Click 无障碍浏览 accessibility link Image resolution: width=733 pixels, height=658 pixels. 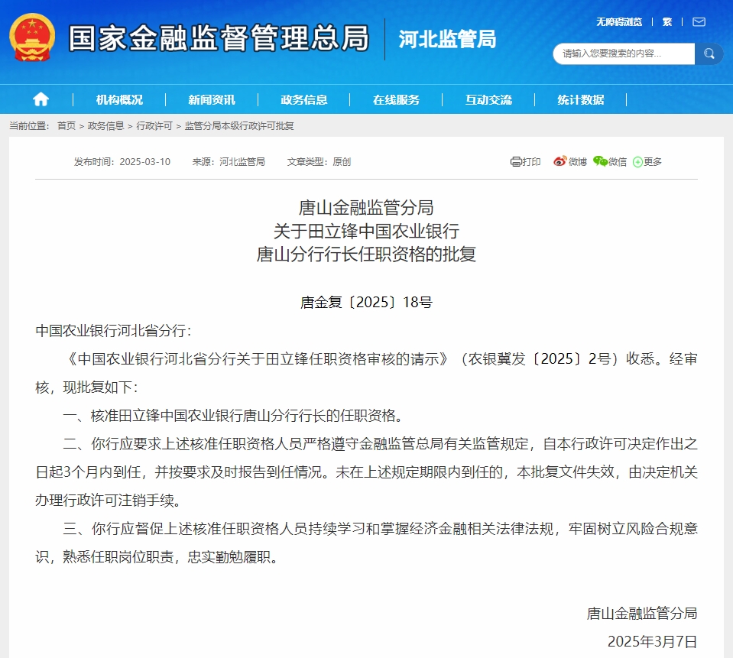pyautogui.click(x=619, y=22)
